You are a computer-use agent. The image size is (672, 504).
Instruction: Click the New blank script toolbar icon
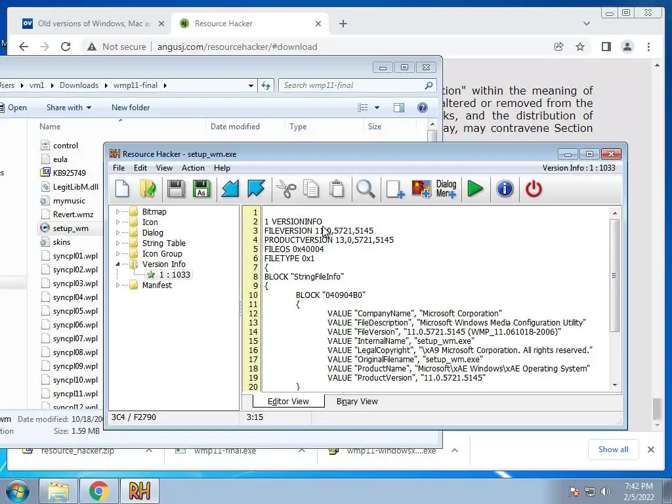click(x=122, y=189)
